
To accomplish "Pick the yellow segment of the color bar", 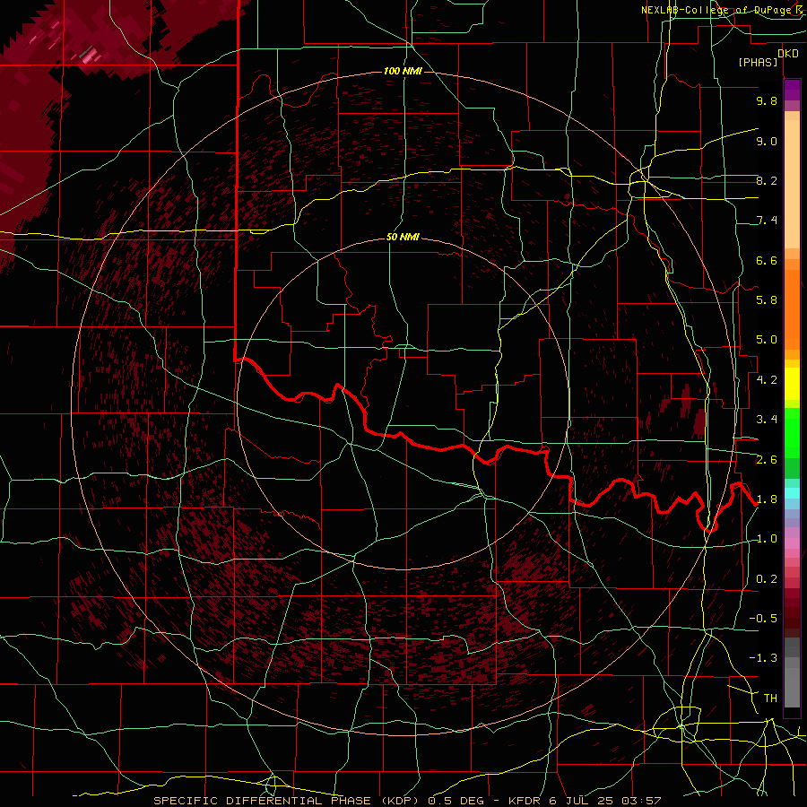I will 792,384.
